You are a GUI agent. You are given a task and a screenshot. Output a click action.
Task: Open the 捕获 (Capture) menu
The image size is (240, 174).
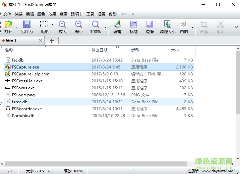tap(19, 14)
